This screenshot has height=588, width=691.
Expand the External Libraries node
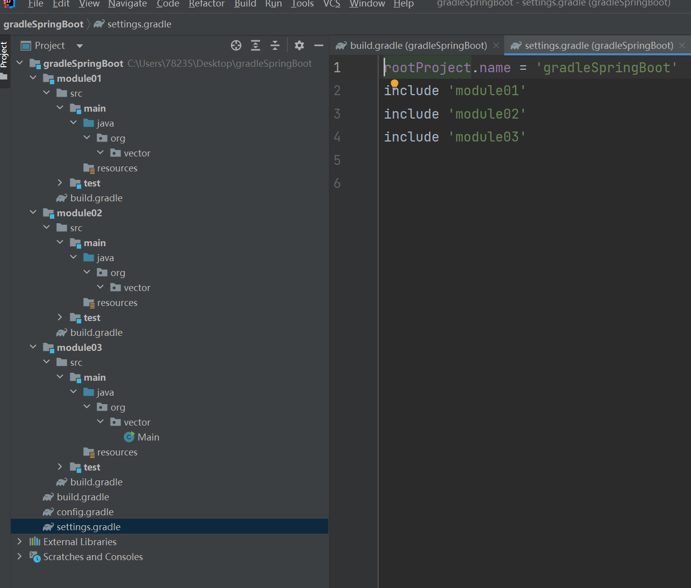20,541
